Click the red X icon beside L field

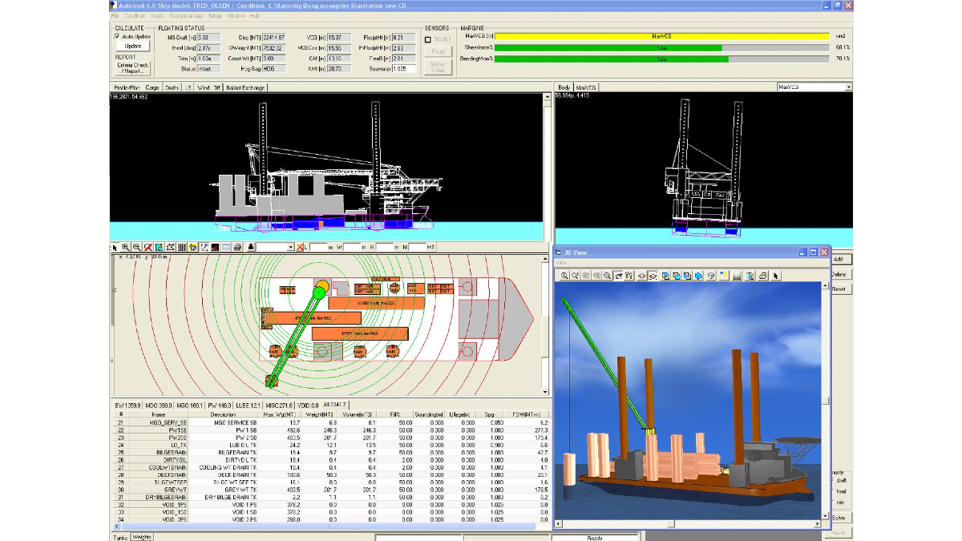click(x=301, y=248)
